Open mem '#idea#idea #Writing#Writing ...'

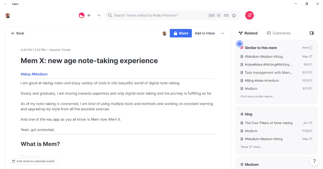click(x=276, y=64)
